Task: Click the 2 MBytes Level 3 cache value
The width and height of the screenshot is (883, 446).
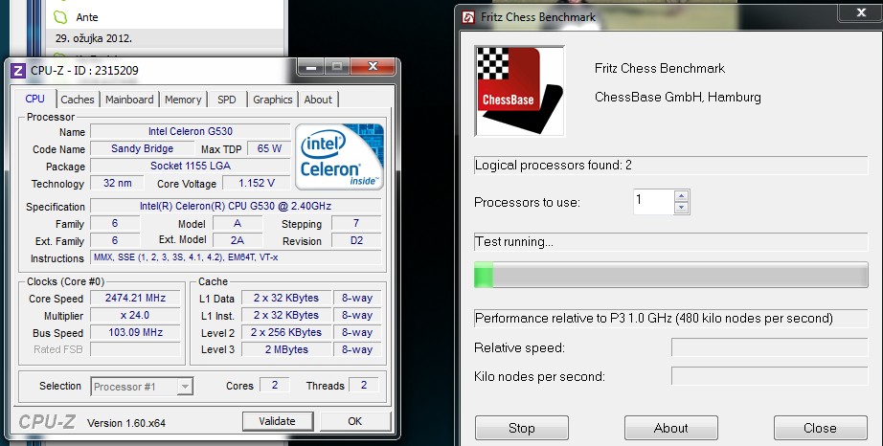Action: 286,349
